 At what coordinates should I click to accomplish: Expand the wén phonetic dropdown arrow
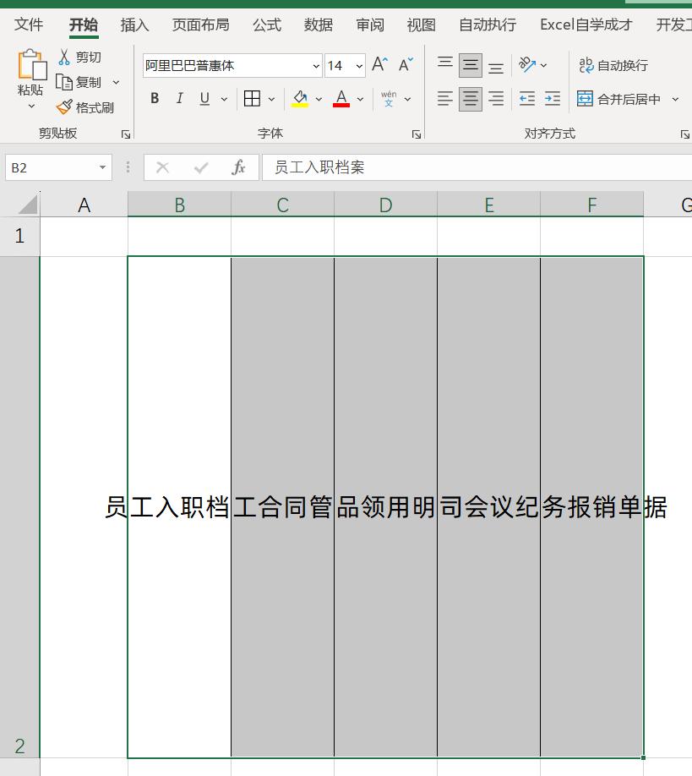pos(407,99)
